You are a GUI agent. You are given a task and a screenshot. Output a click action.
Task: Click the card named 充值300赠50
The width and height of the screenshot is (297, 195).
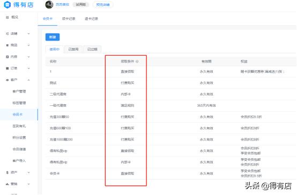(60, 117)
